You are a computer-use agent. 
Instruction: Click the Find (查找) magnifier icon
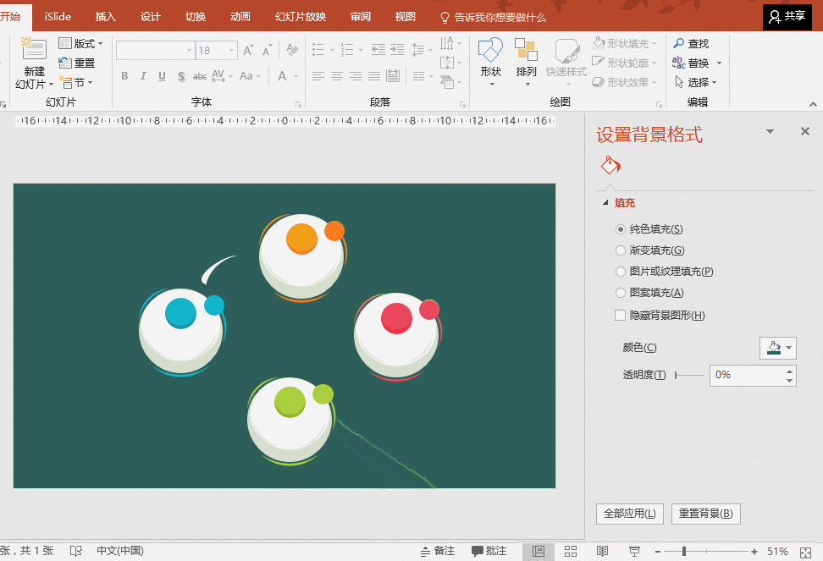(x=679, y=43)
